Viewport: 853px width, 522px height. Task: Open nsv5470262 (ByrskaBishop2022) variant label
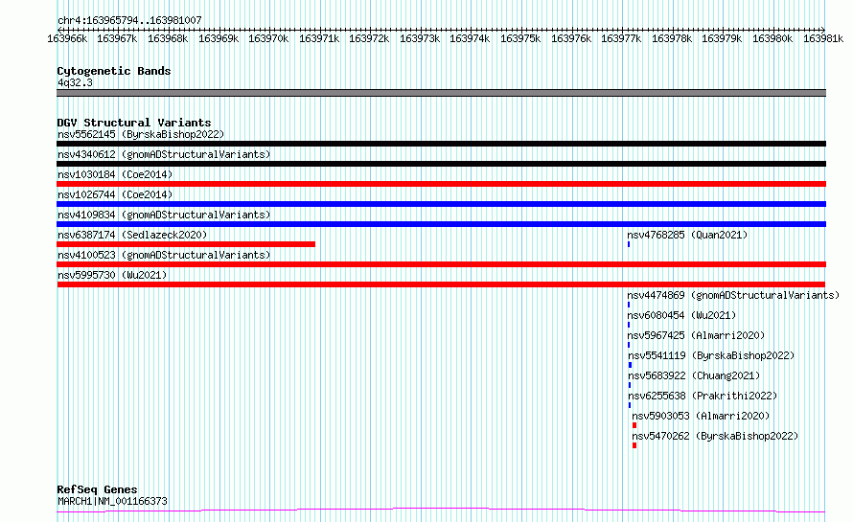pyautogui.click(x=715, y=436)
